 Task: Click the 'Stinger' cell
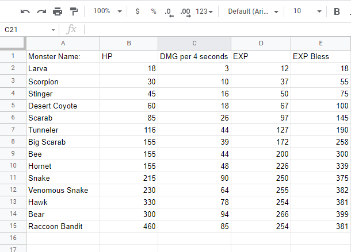(63, 94)
